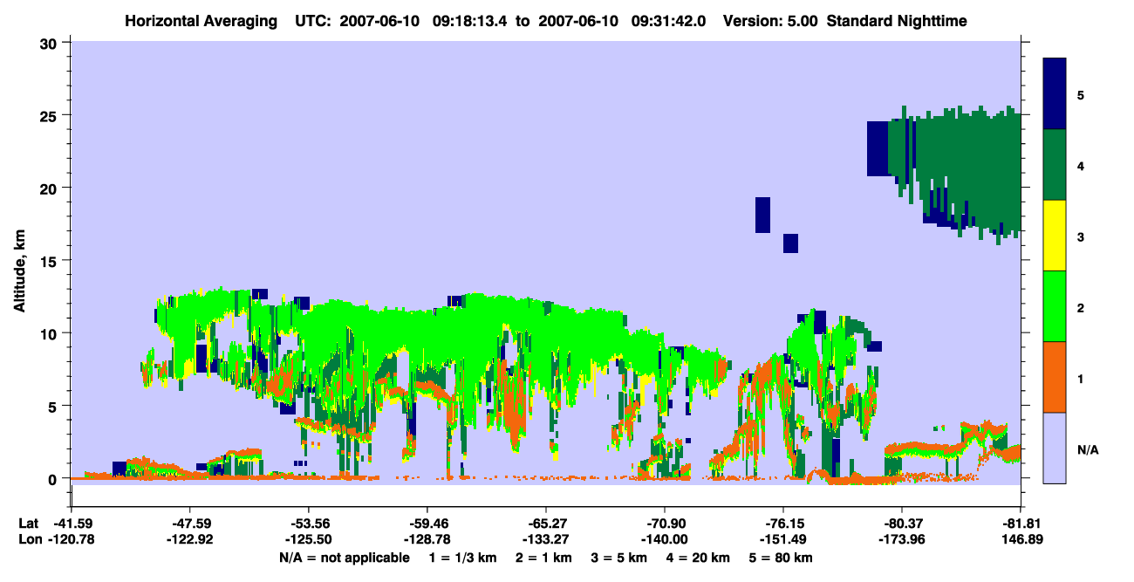1134x582 pixels.
Task: Click the longitude value 146.89
Action: pos(1021,540)
